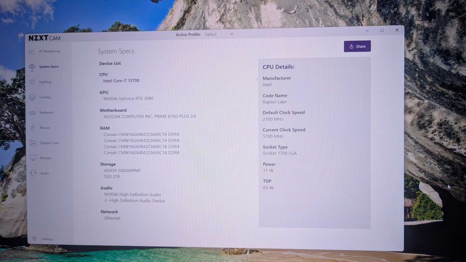Select ADATA SX8200PNP storage entry
This screenshot has width=466, height=262.
122,171
